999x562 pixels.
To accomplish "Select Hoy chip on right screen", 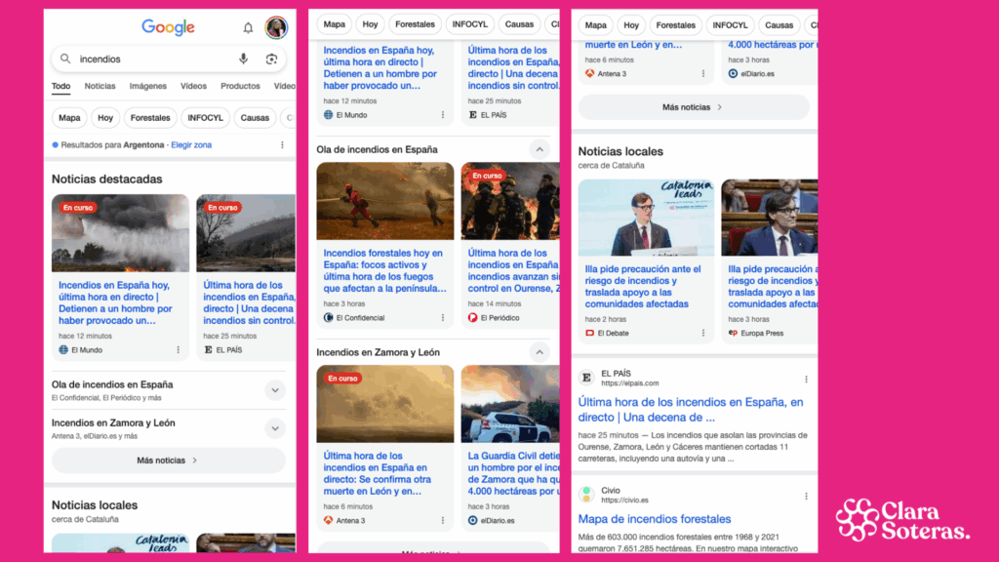I will (631, 25).
